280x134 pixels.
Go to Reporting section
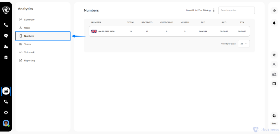[x=30, y=60]
